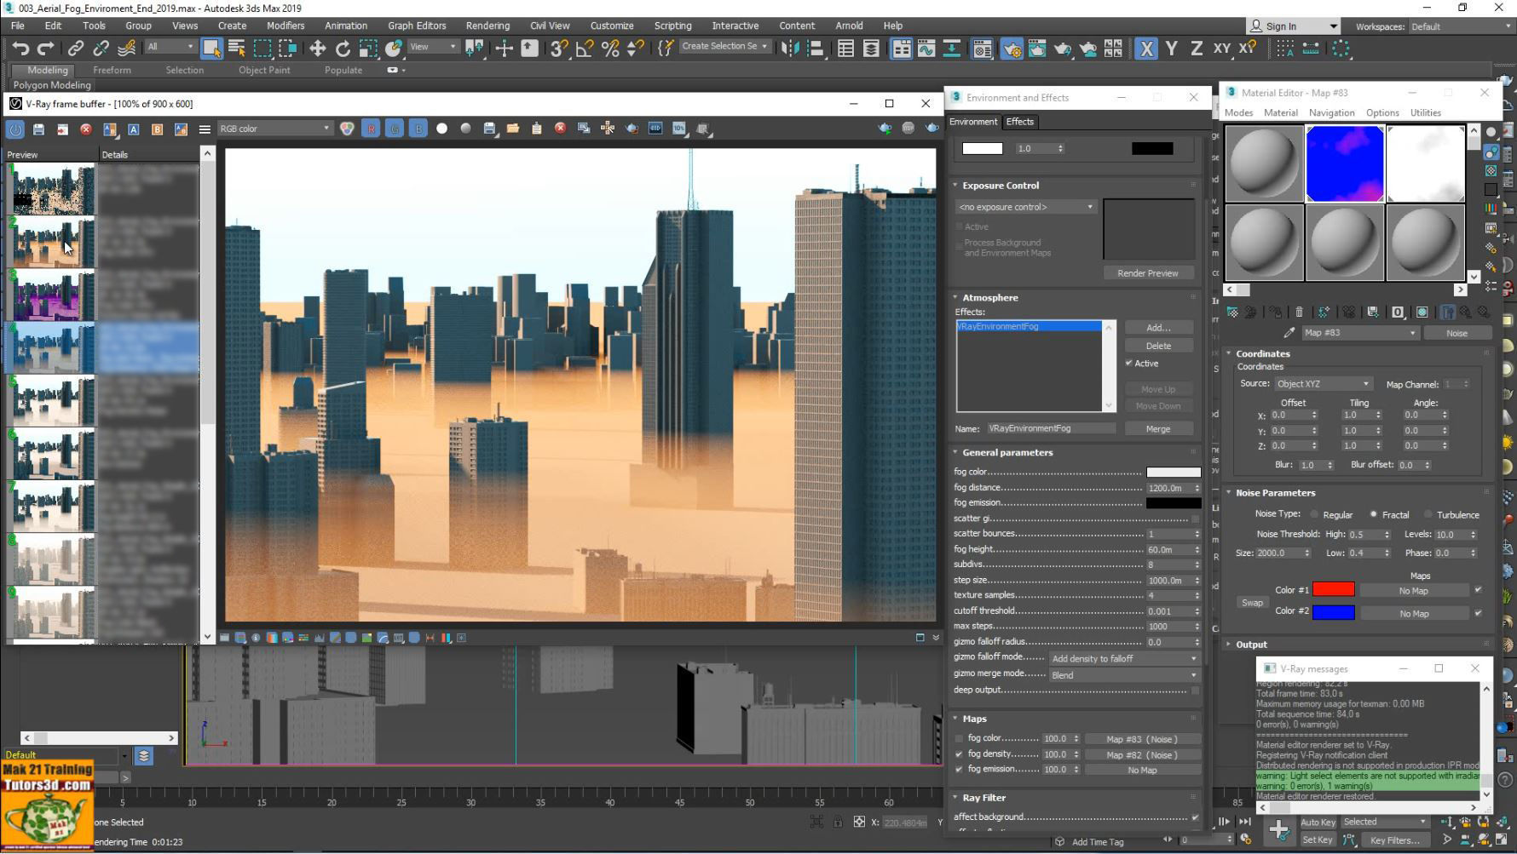Collapse the Noise Parameters rollout
This screenshot has height=854, width=1517.
point(1275,493)
